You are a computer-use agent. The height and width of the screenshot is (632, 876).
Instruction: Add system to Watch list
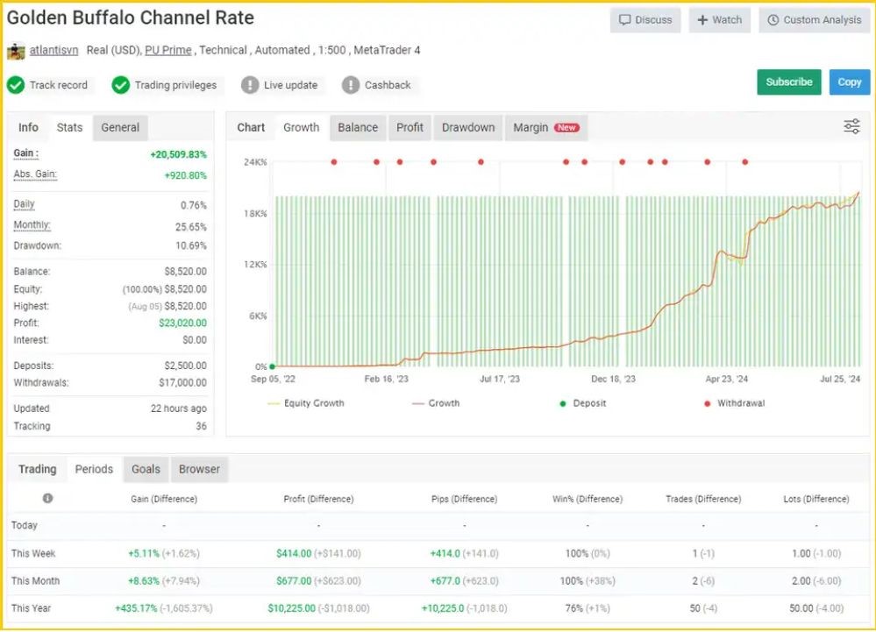[x=719, y=20]
